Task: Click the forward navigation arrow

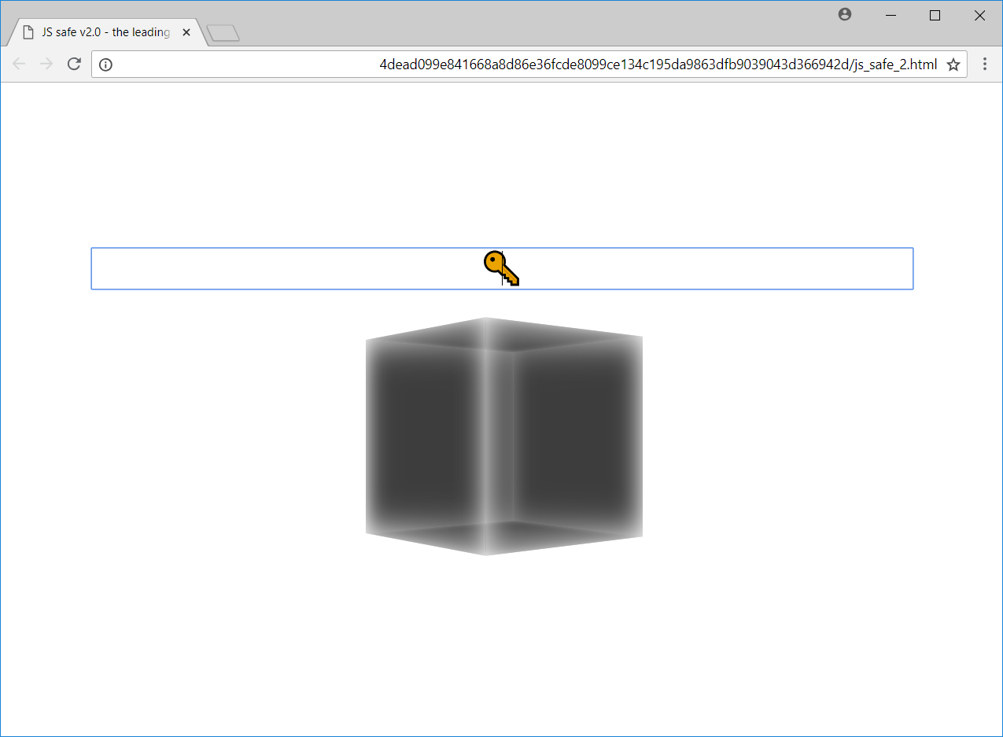Action: point(46,64)
